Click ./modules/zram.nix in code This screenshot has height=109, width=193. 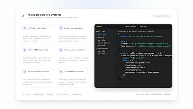coord(133,70)
